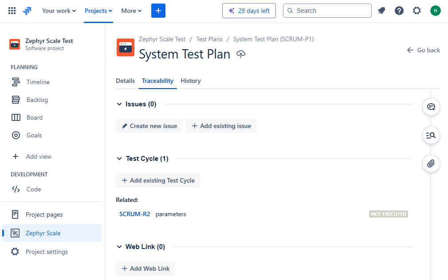Switch to the History tab

coord(191,81)
